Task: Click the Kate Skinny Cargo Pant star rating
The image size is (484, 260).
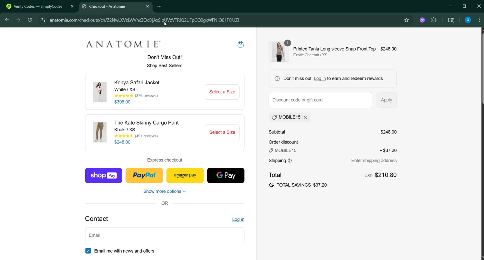Action: tap(124, 136)
